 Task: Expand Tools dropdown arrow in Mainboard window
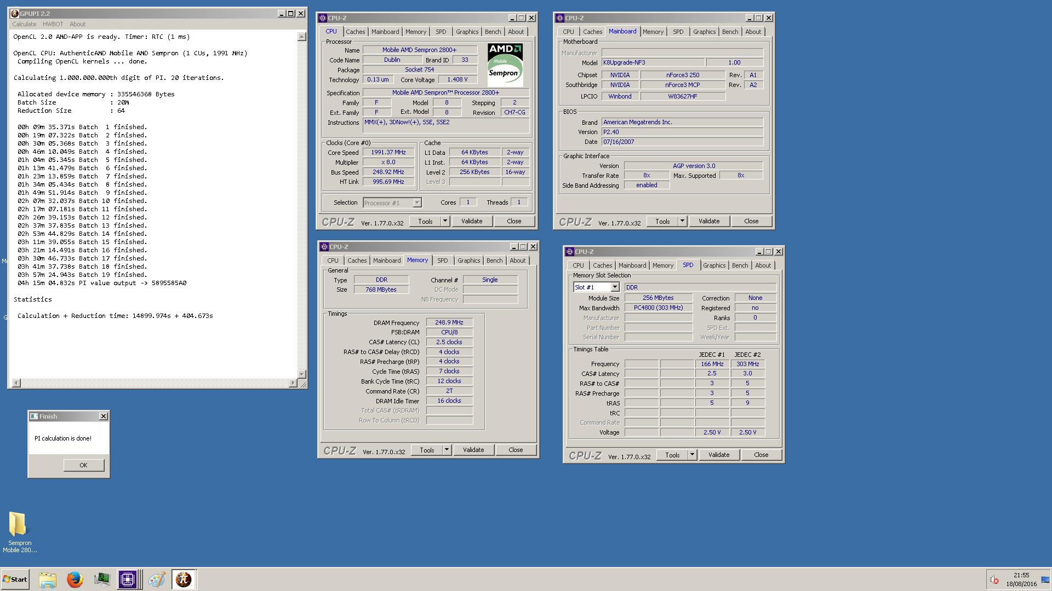point(682,221)
